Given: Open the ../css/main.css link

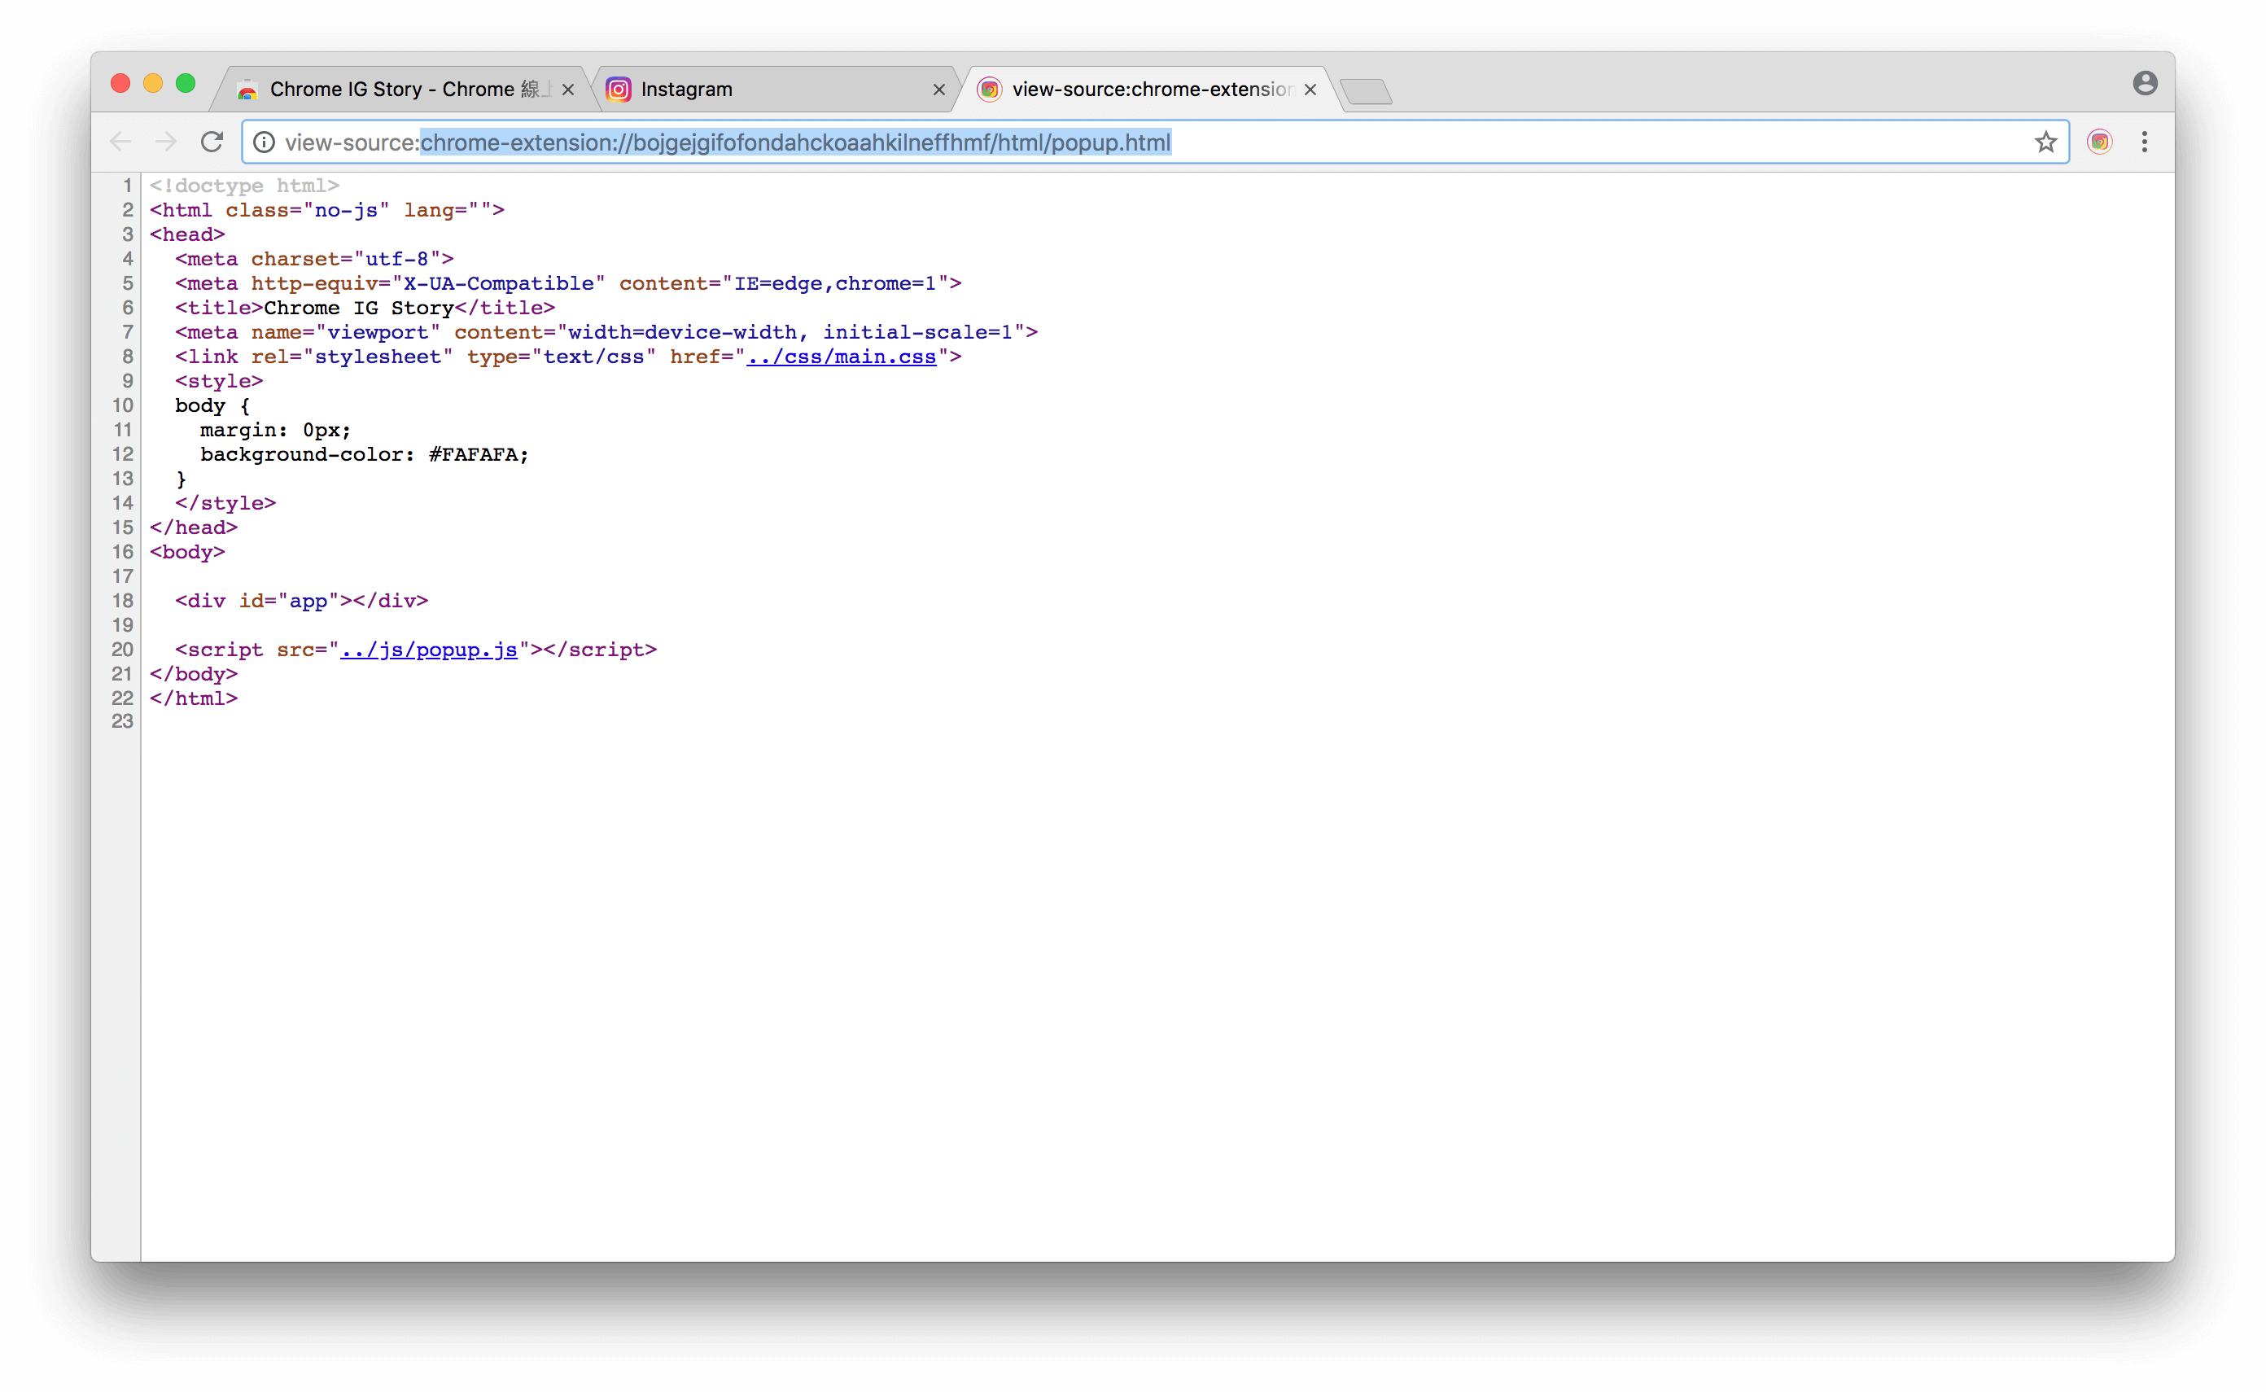Looking at the screenshot, I should [840, 357].
